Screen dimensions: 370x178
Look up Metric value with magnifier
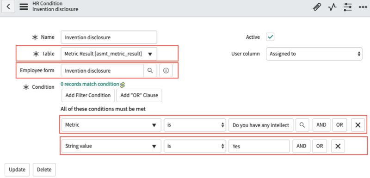click(x=302, y=125)
